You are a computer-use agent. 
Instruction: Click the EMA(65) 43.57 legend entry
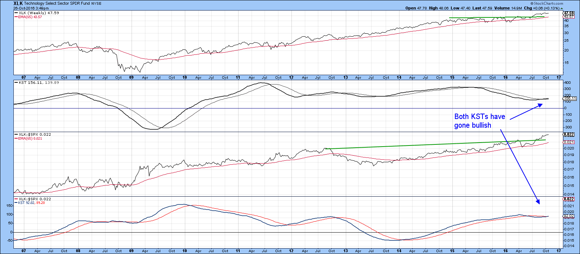click(28, 17)
